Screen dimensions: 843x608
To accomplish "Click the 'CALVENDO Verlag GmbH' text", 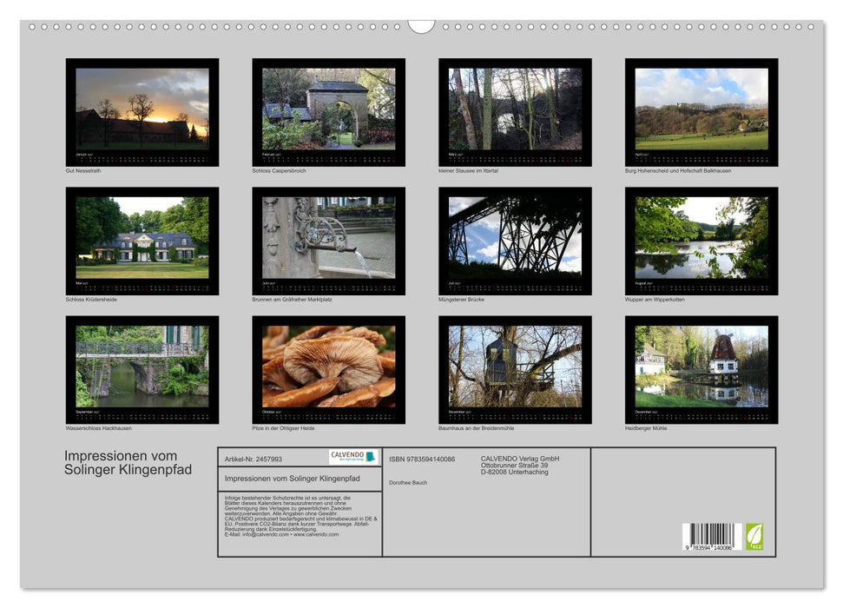I will (x=520, y=459).
